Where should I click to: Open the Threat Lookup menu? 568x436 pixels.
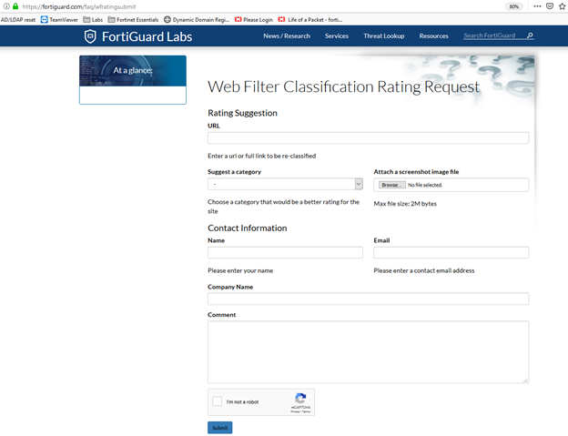coord(383,35)
